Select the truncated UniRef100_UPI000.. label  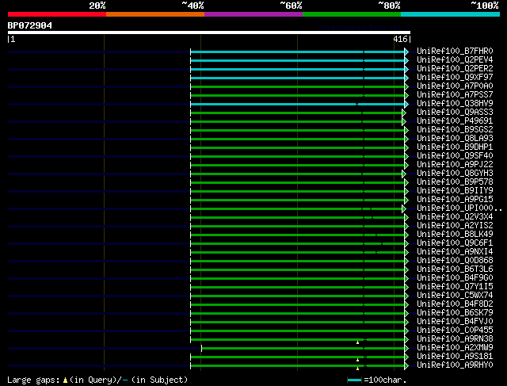pos(459,208)
